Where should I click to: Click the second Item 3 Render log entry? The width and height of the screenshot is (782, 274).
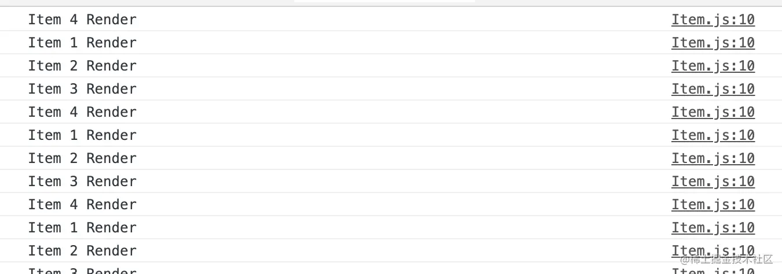pos(82,182)
